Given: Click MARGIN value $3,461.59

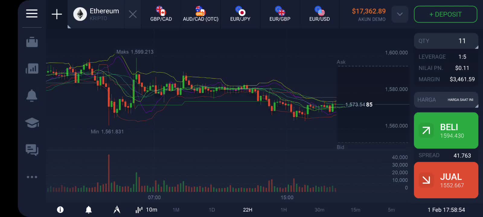Looking at the screenshot, I should 462,79.
